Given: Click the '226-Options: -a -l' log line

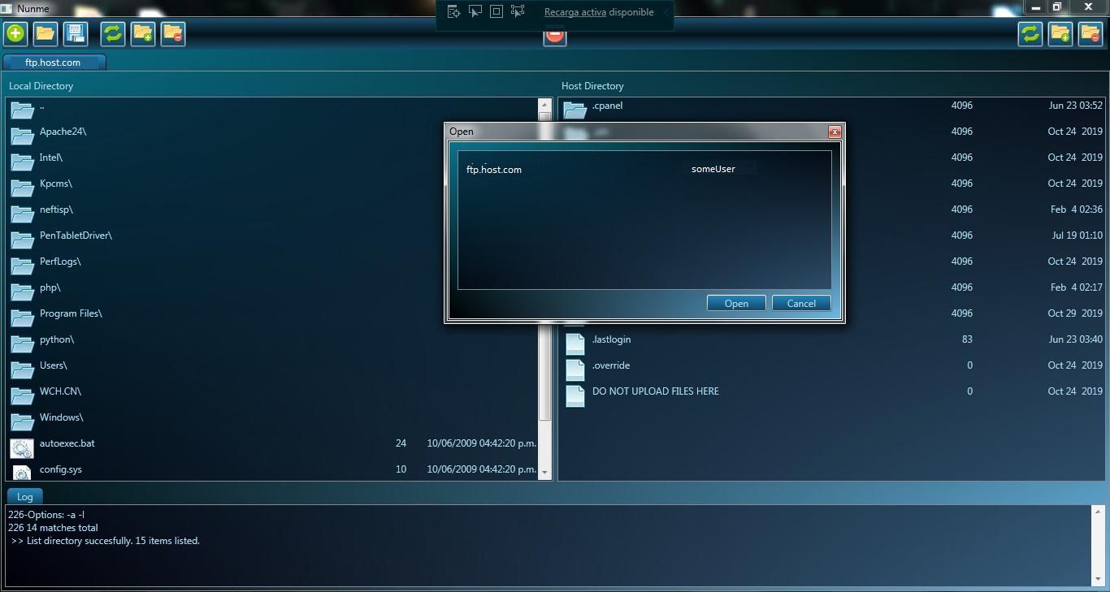Looking at the screenshot, I should point(46,514).
